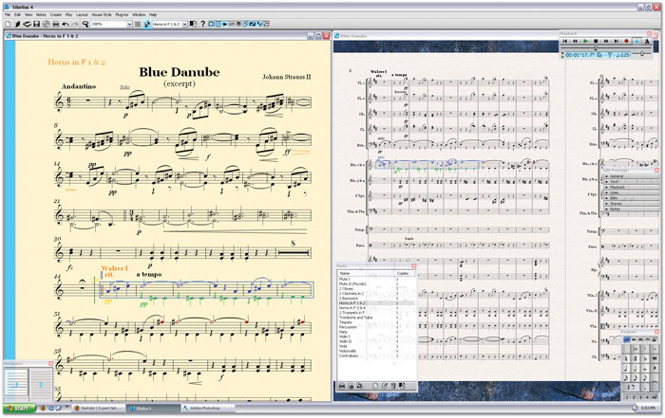Expand the Staves section in properties panel
Image resolution: width=665 pixels, height=418 pixels.
tap(632, 204)
